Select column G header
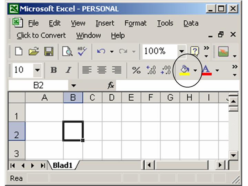248x186 pixels. 170,97
